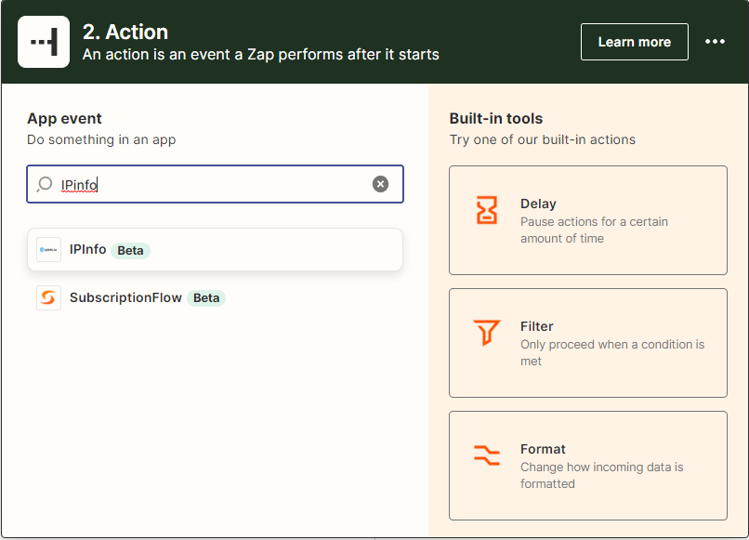The image size is (749, 540).
Task: Click the SubscriptionFlow app logo
Action: (x=48, y=298)
